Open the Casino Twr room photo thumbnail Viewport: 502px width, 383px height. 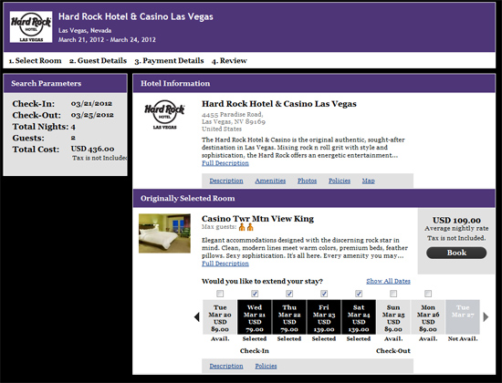tap(164, 233)
